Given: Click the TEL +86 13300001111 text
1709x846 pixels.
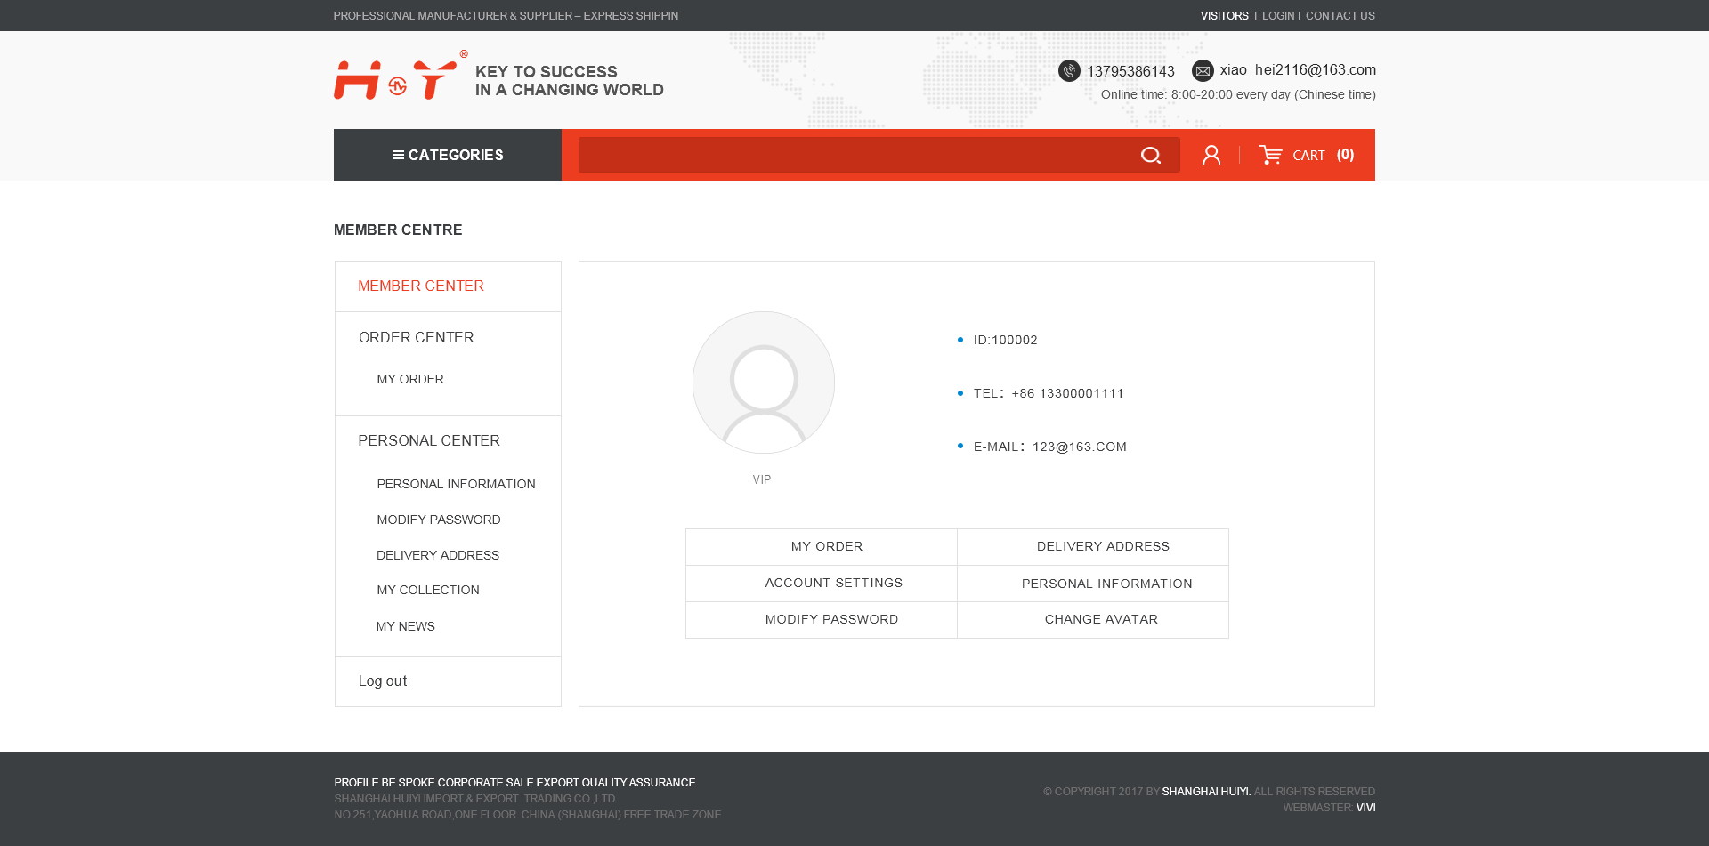Looking at the screenshot, I should tap(1049, 393).
